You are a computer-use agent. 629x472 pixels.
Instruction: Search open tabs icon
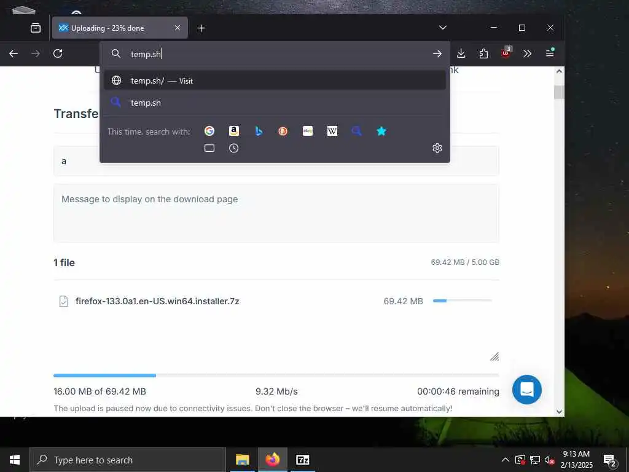coord(209,148)
